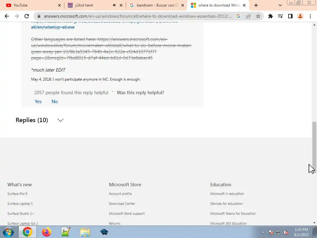This screenshot has height=238, width=317.
Task: Open the clock showing 1:33 PM
Action: (301, 232)
